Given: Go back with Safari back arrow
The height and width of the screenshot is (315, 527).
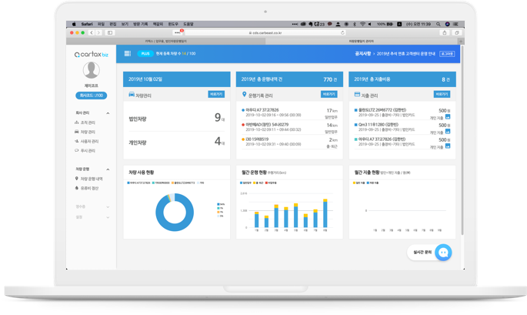Looking at the screenshot, I should 92,32.
